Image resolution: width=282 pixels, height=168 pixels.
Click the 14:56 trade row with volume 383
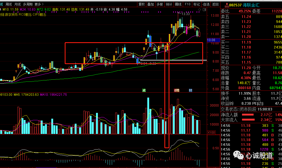tap(251, 126)
